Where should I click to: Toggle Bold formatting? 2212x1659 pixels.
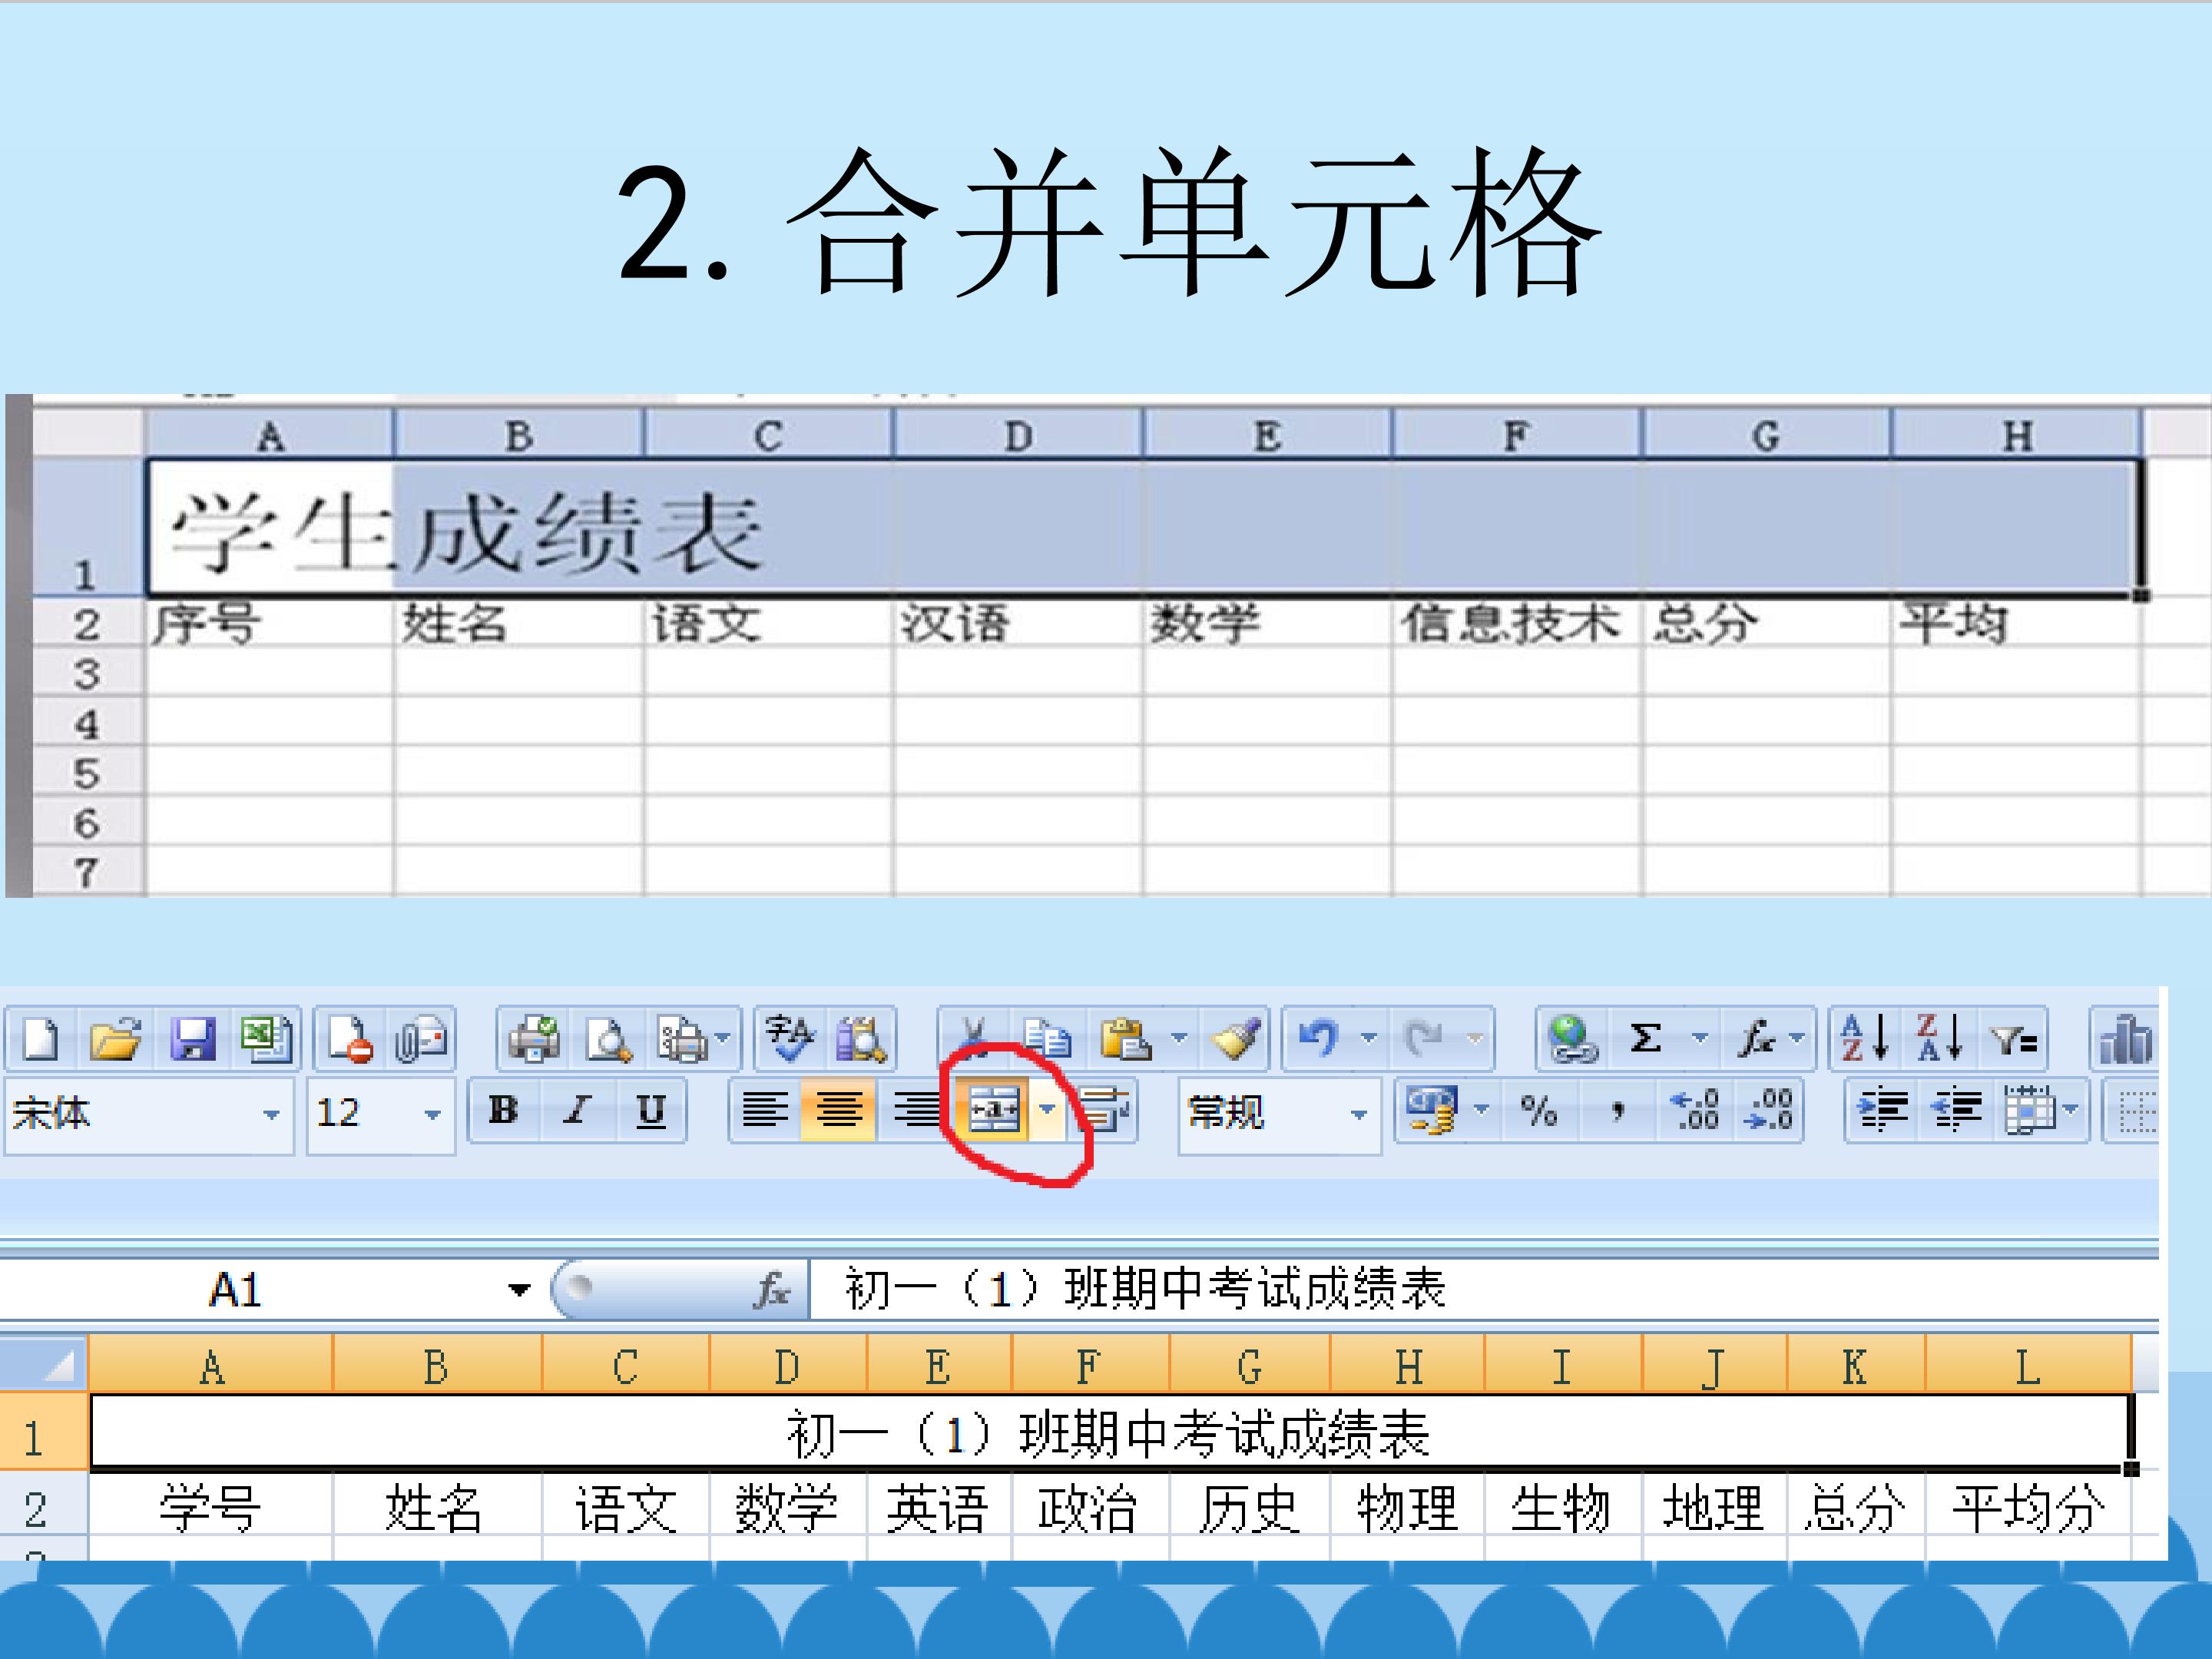503,1110
